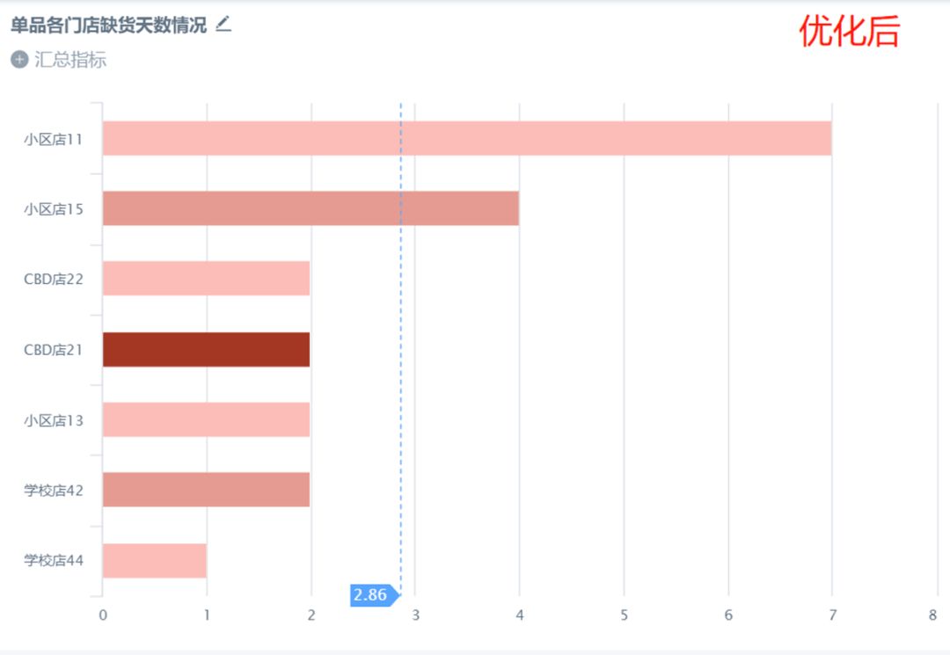The image size is (950, 655).
Task: Click the dashed blue average line
Action: click(400, 345)
